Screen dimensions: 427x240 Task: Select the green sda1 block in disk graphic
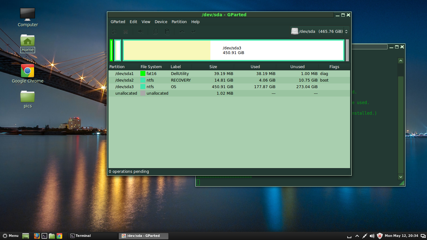[x=111, y=50]
